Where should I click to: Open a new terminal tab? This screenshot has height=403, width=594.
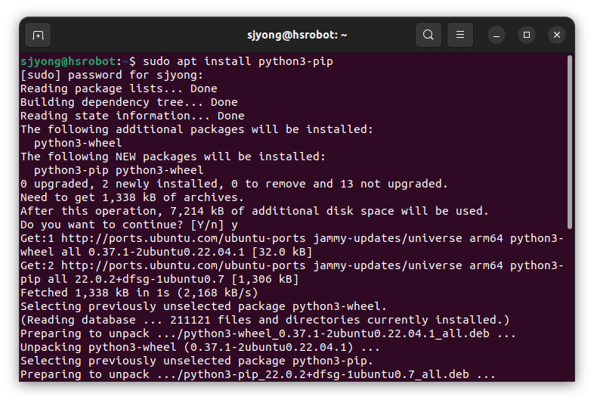coord(38,35)
